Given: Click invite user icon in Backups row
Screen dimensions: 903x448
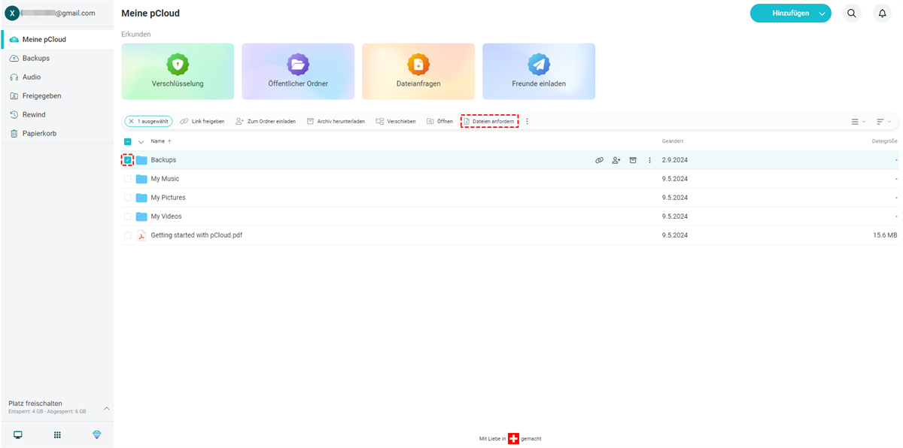Looking at the screenshot, I should 616,160.
